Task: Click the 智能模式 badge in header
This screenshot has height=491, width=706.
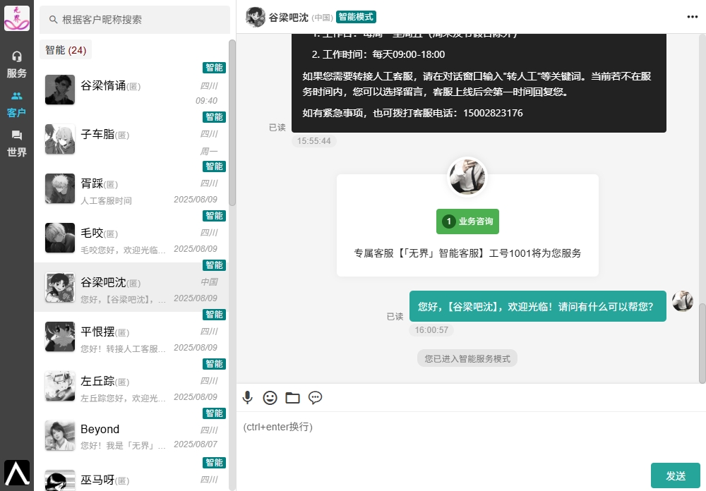Action: click(x=356, y=17)
